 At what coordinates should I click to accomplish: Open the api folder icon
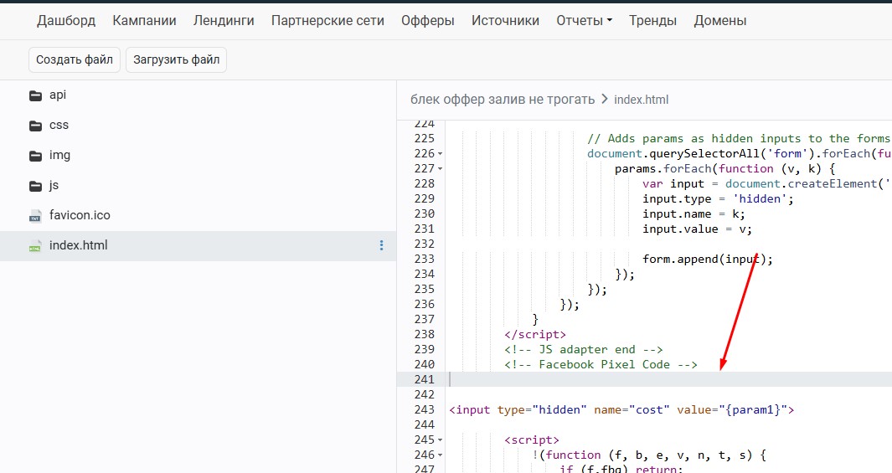(35, 95)
